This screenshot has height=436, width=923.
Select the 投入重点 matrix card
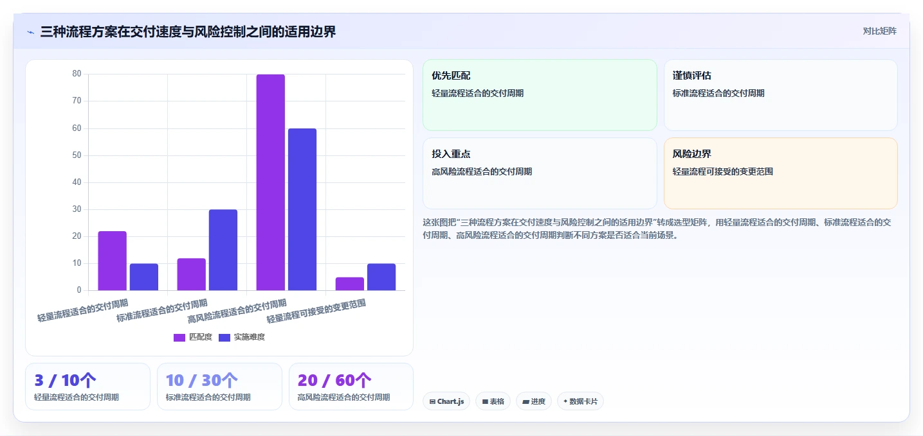click(x=540, y=173)
